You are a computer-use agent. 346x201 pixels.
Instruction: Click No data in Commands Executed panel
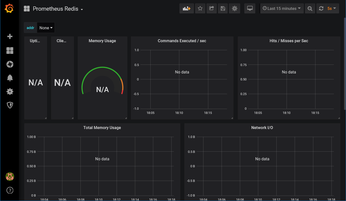pos(182,72)
